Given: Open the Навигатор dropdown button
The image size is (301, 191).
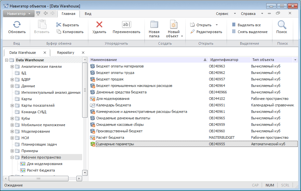Looking at the screenshot, I should tap(19, 14).
